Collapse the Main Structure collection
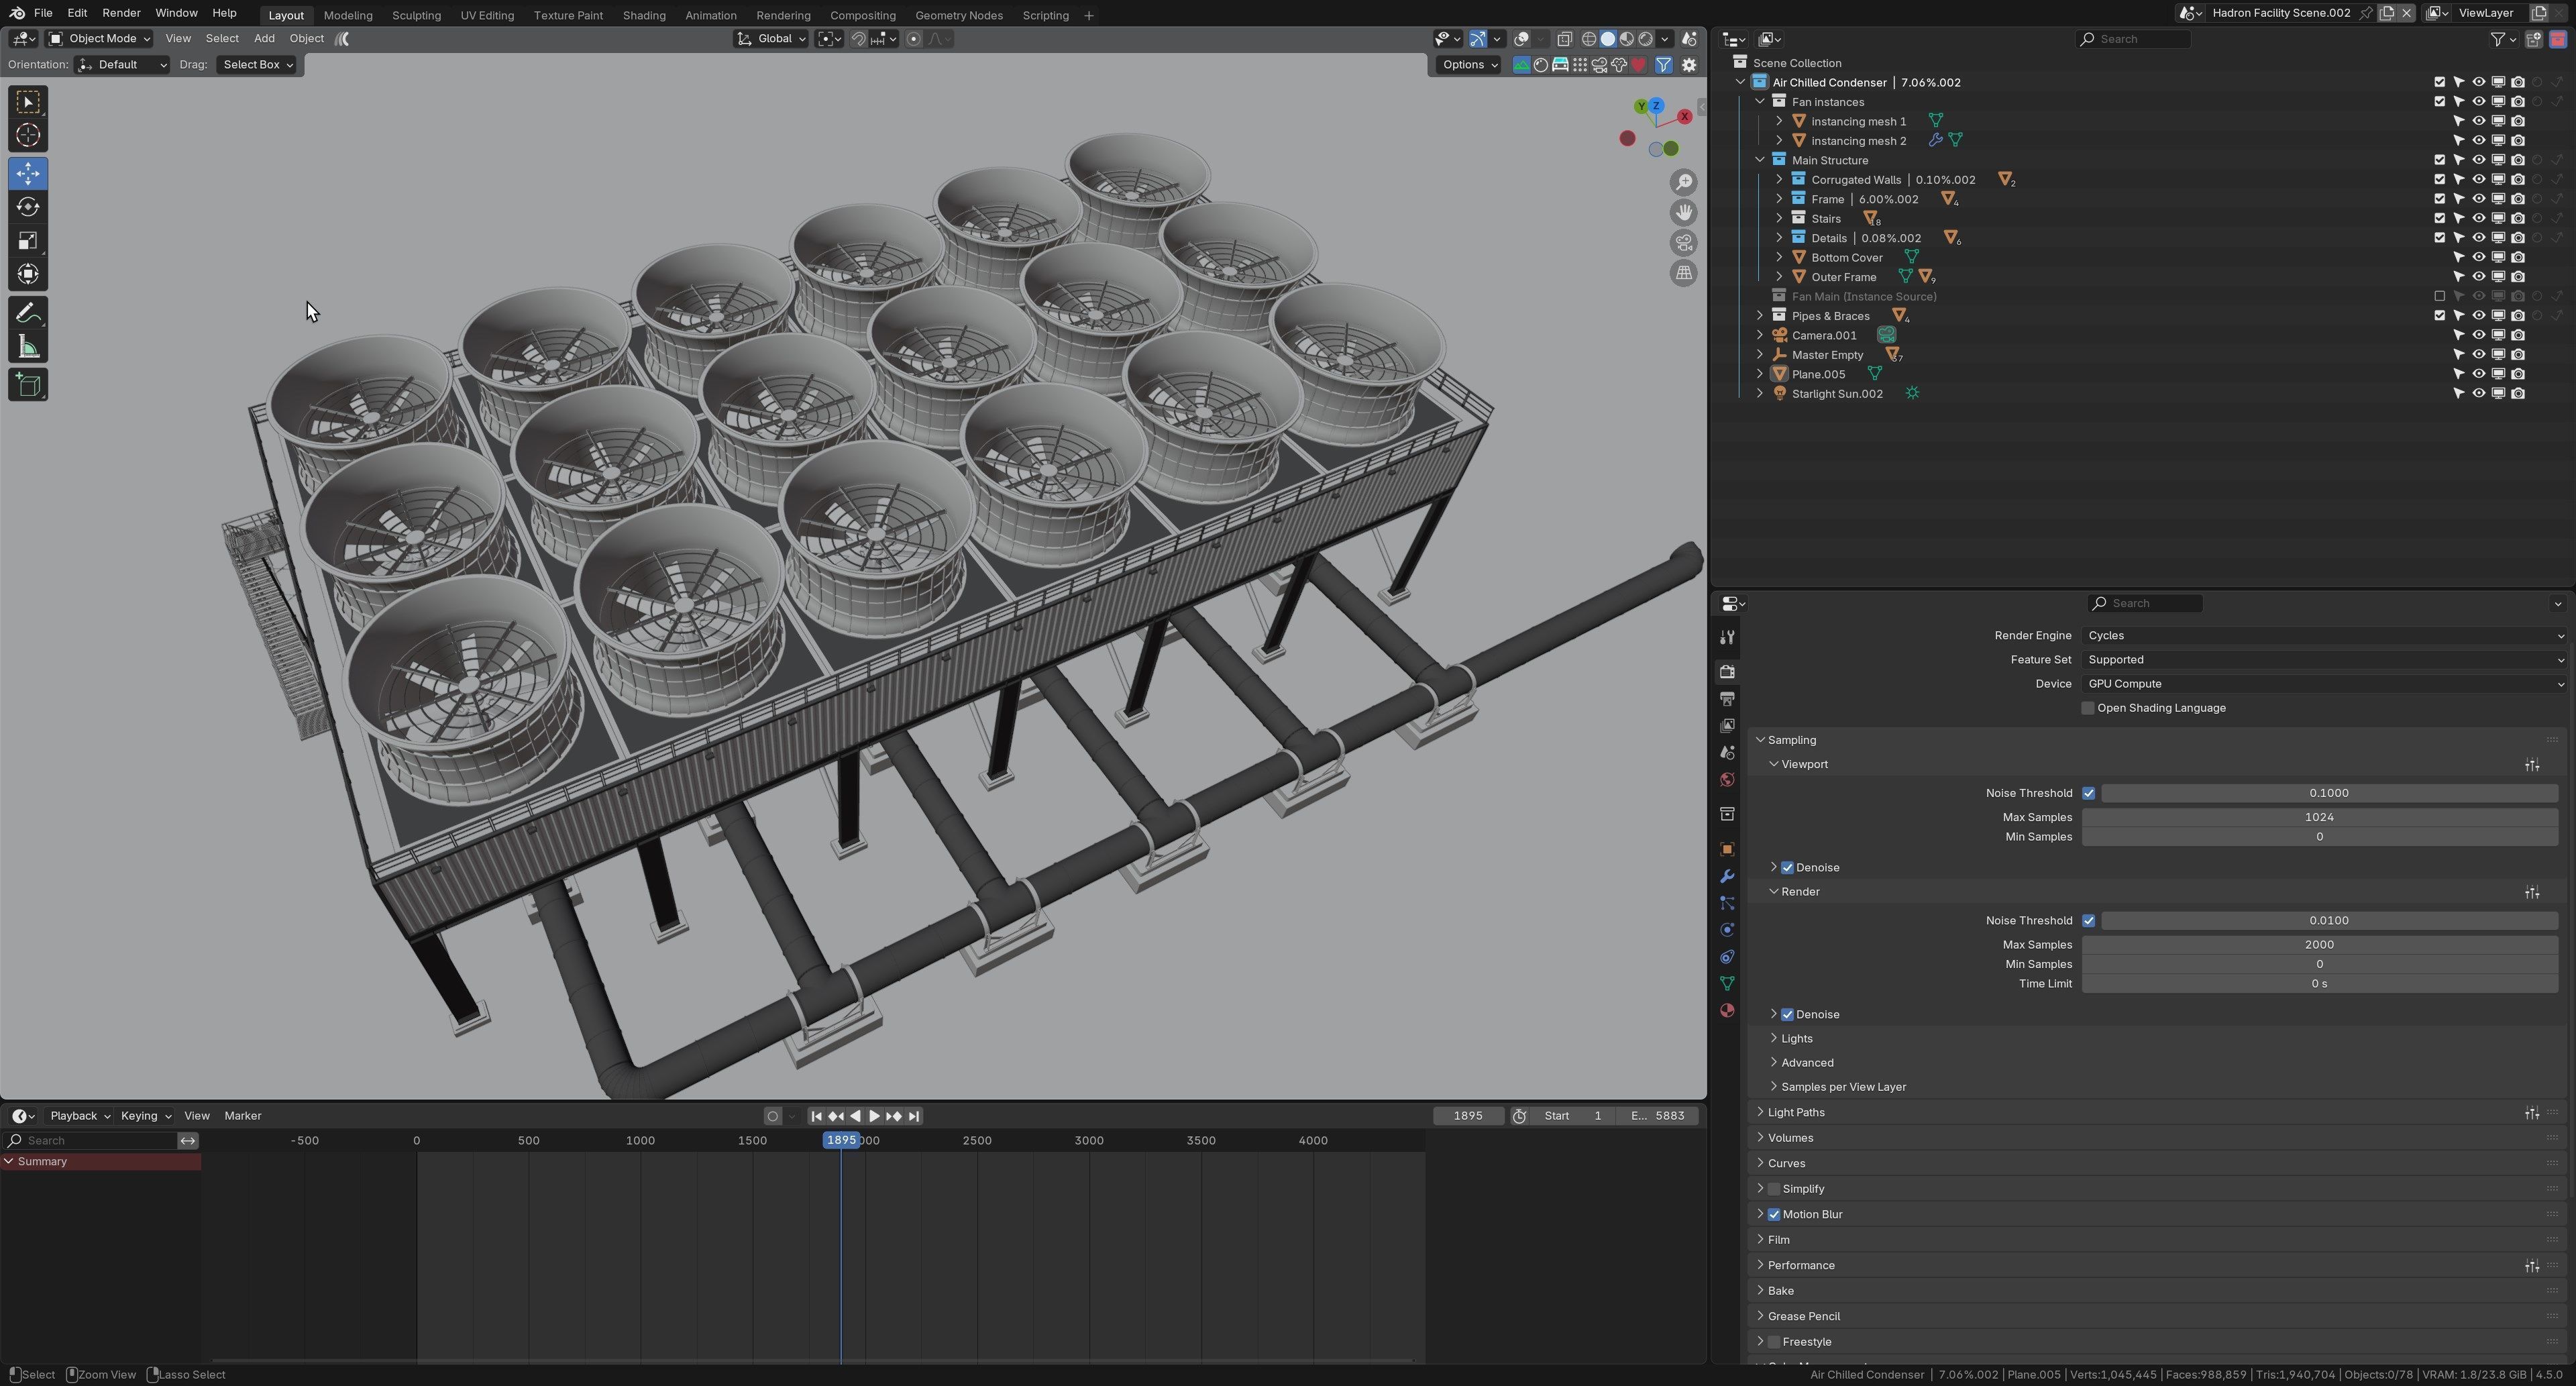Image resolution: width=2576 pixels, height=1386 pixels. 1760,160
